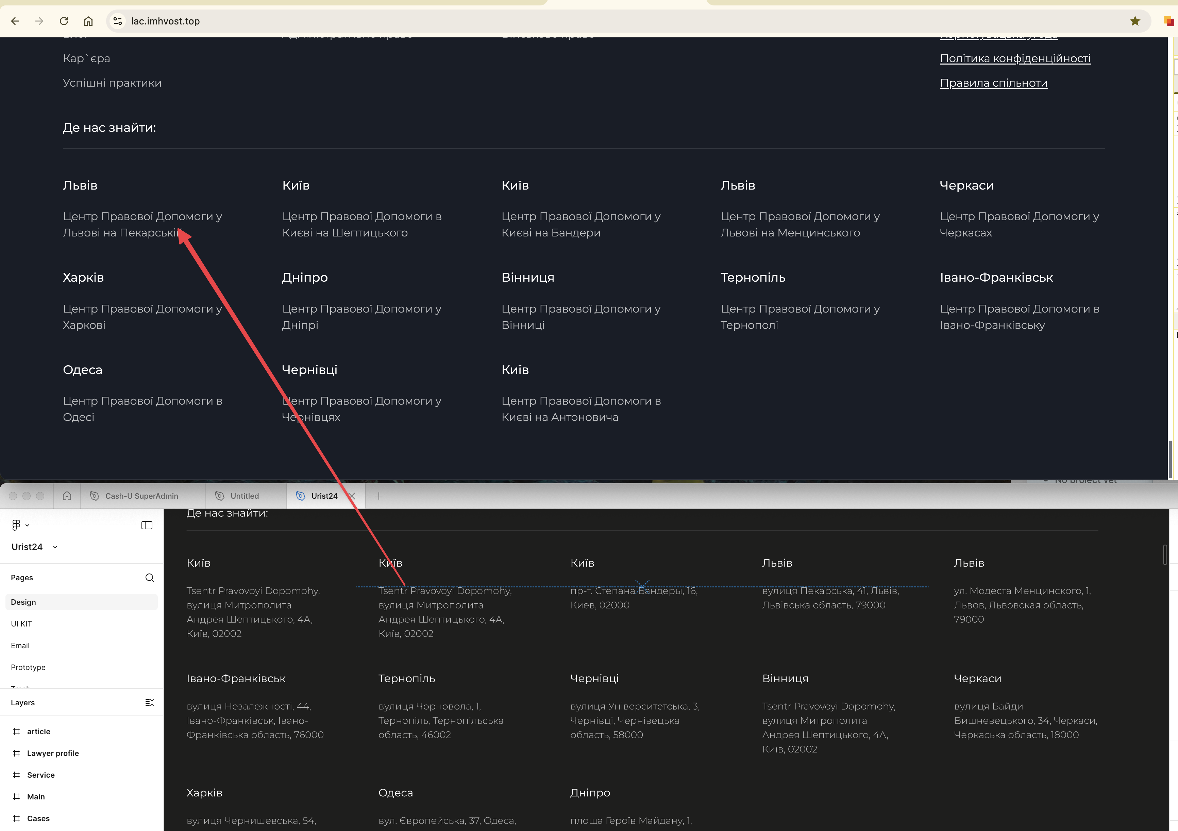Click the browser home icon
This screenshot has height=831, width=1178.
tap(88, 21)
